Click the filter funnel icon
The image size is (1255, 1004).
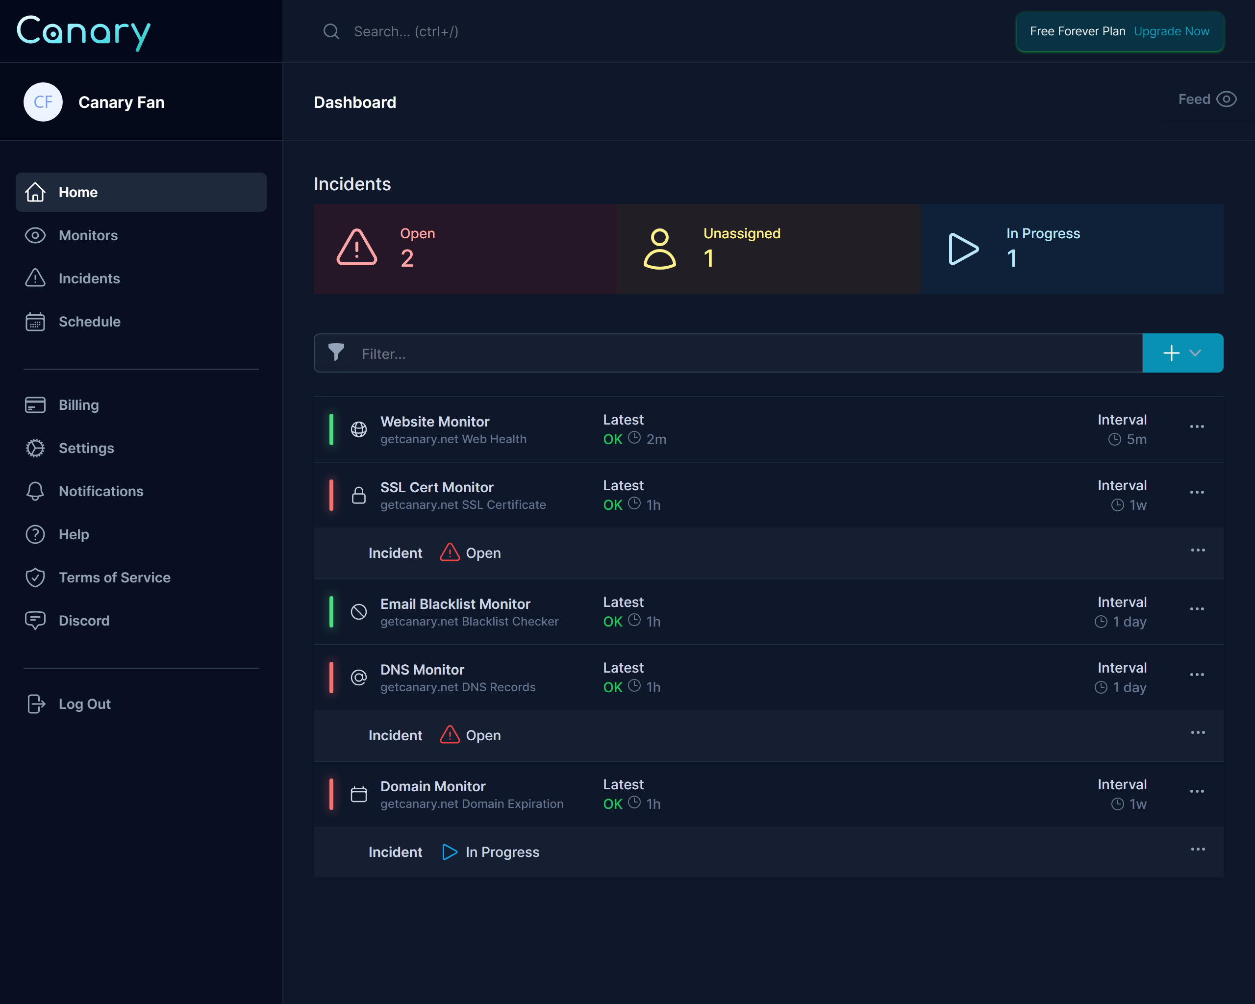pyautogui.click(x=336, y=352)
